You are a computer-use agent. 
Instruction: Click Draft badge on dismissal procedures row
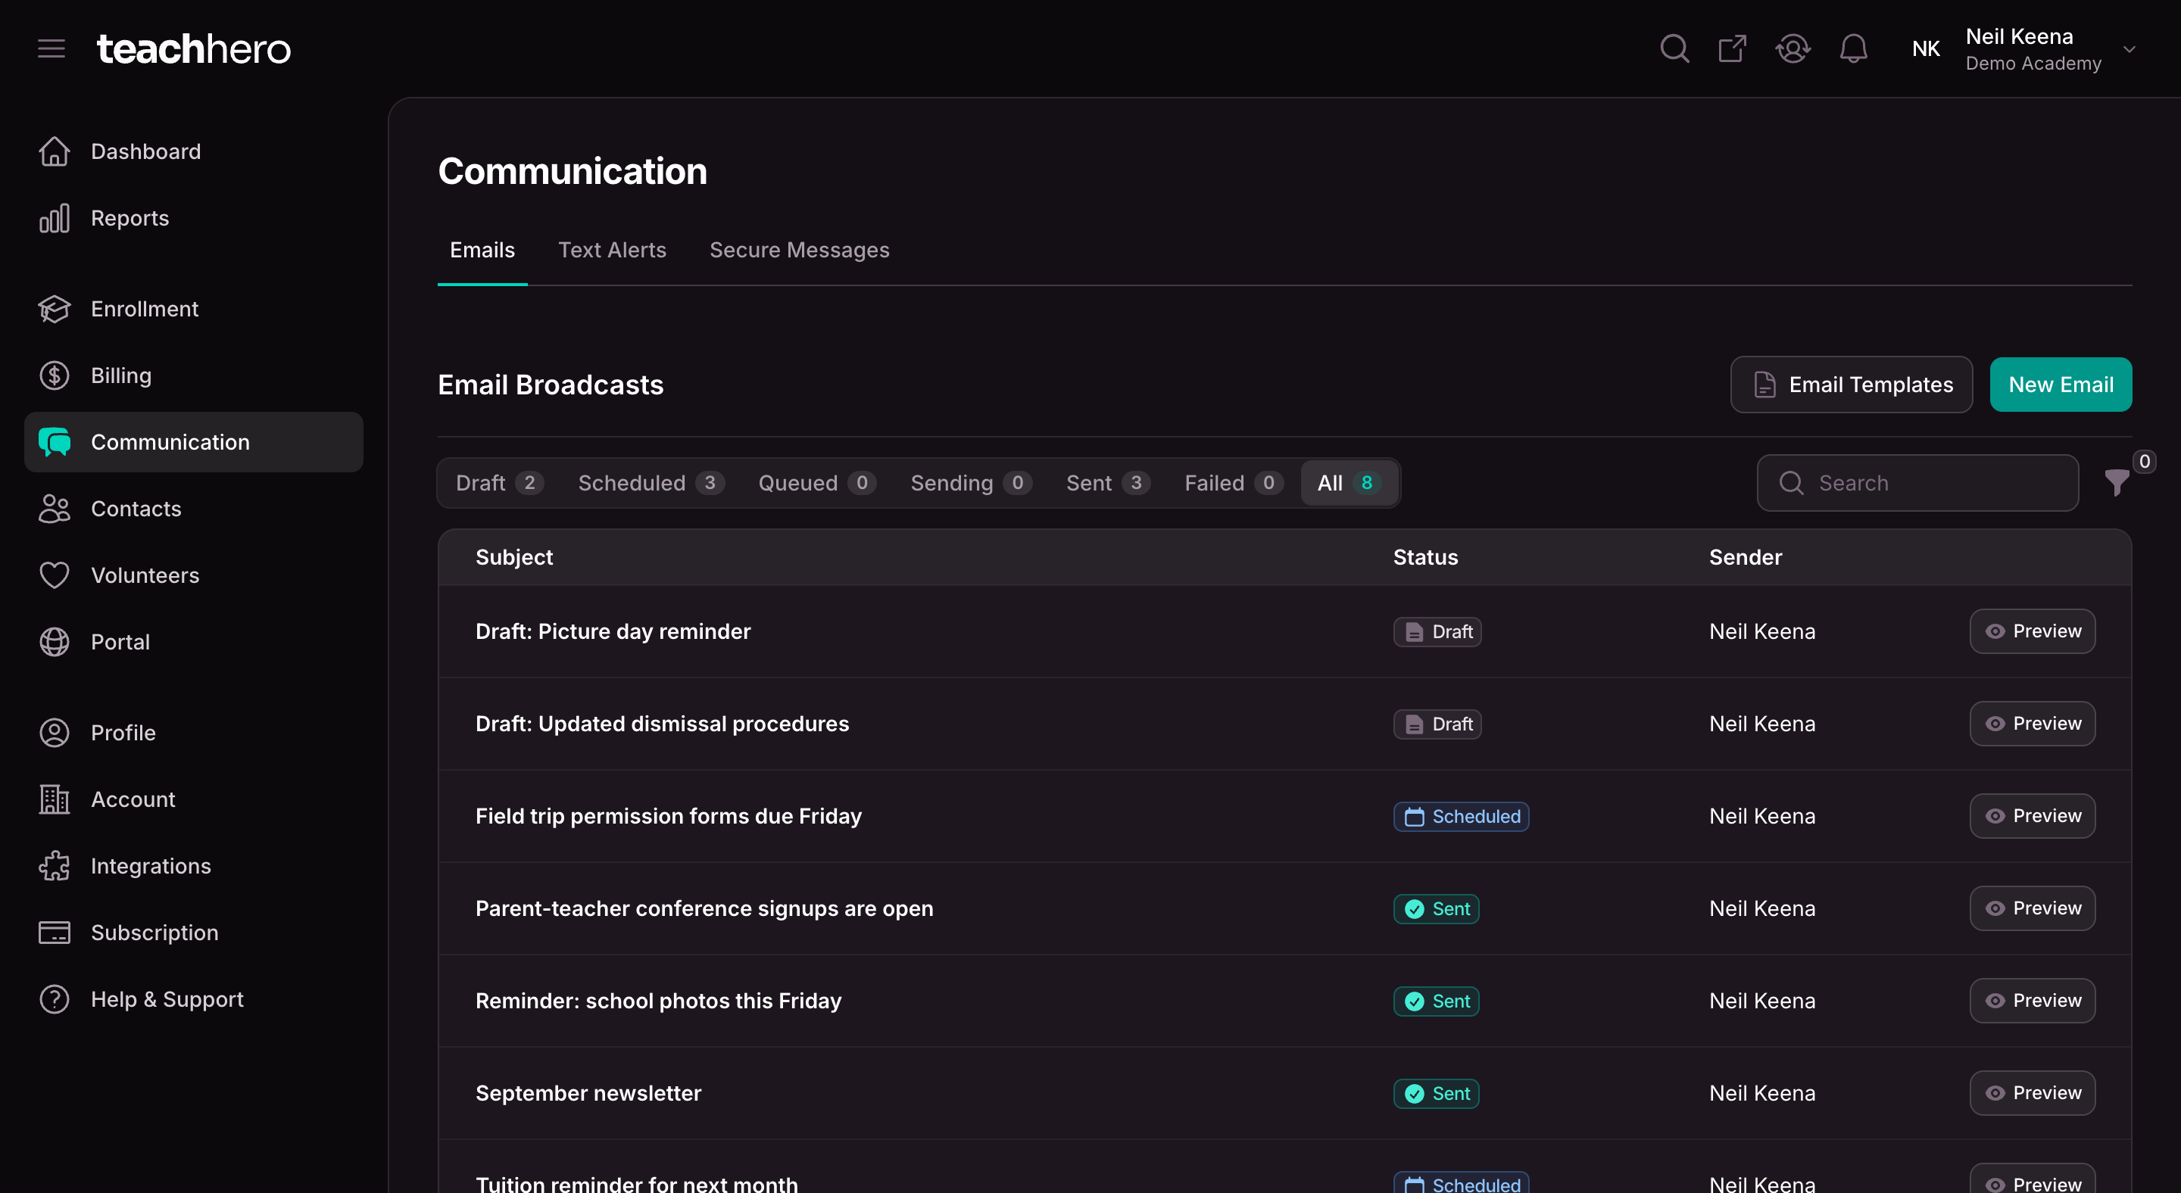(x=1437, y=724)
